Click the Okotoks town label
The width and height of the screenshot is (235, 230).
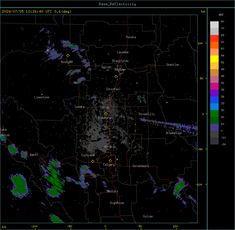click(x=112, y=191)
